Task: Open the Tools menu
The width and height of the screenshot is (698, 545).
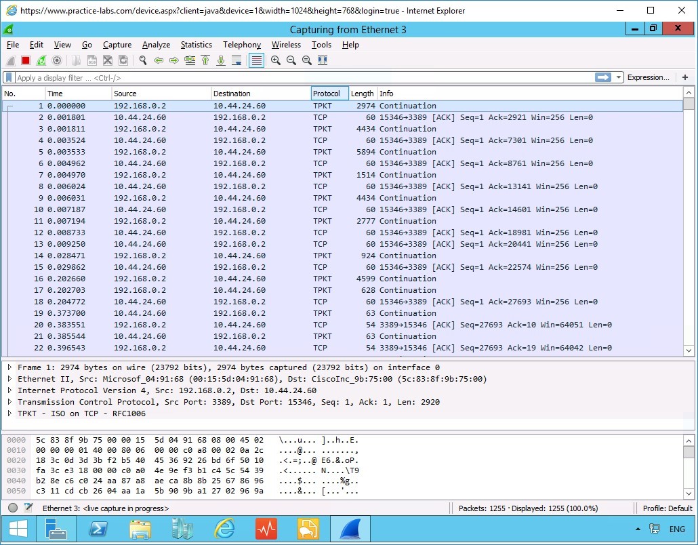Action: [321, 45]
